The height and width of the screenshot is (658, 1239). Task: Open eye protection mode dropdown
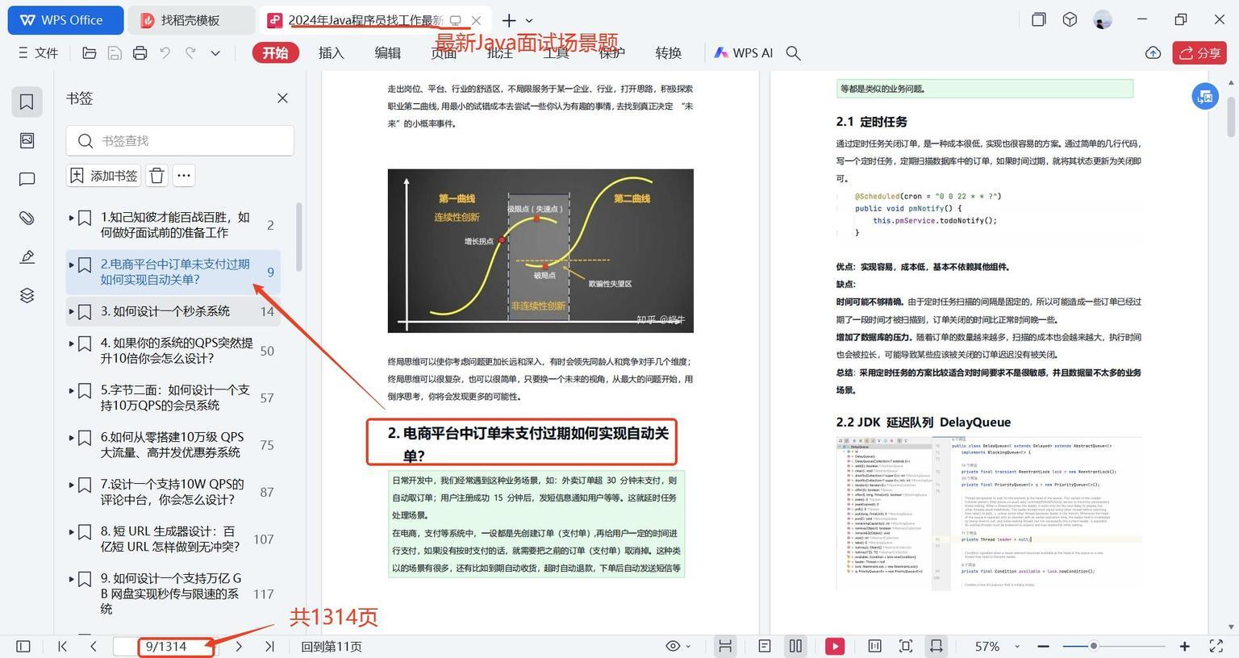click(678, 646)
